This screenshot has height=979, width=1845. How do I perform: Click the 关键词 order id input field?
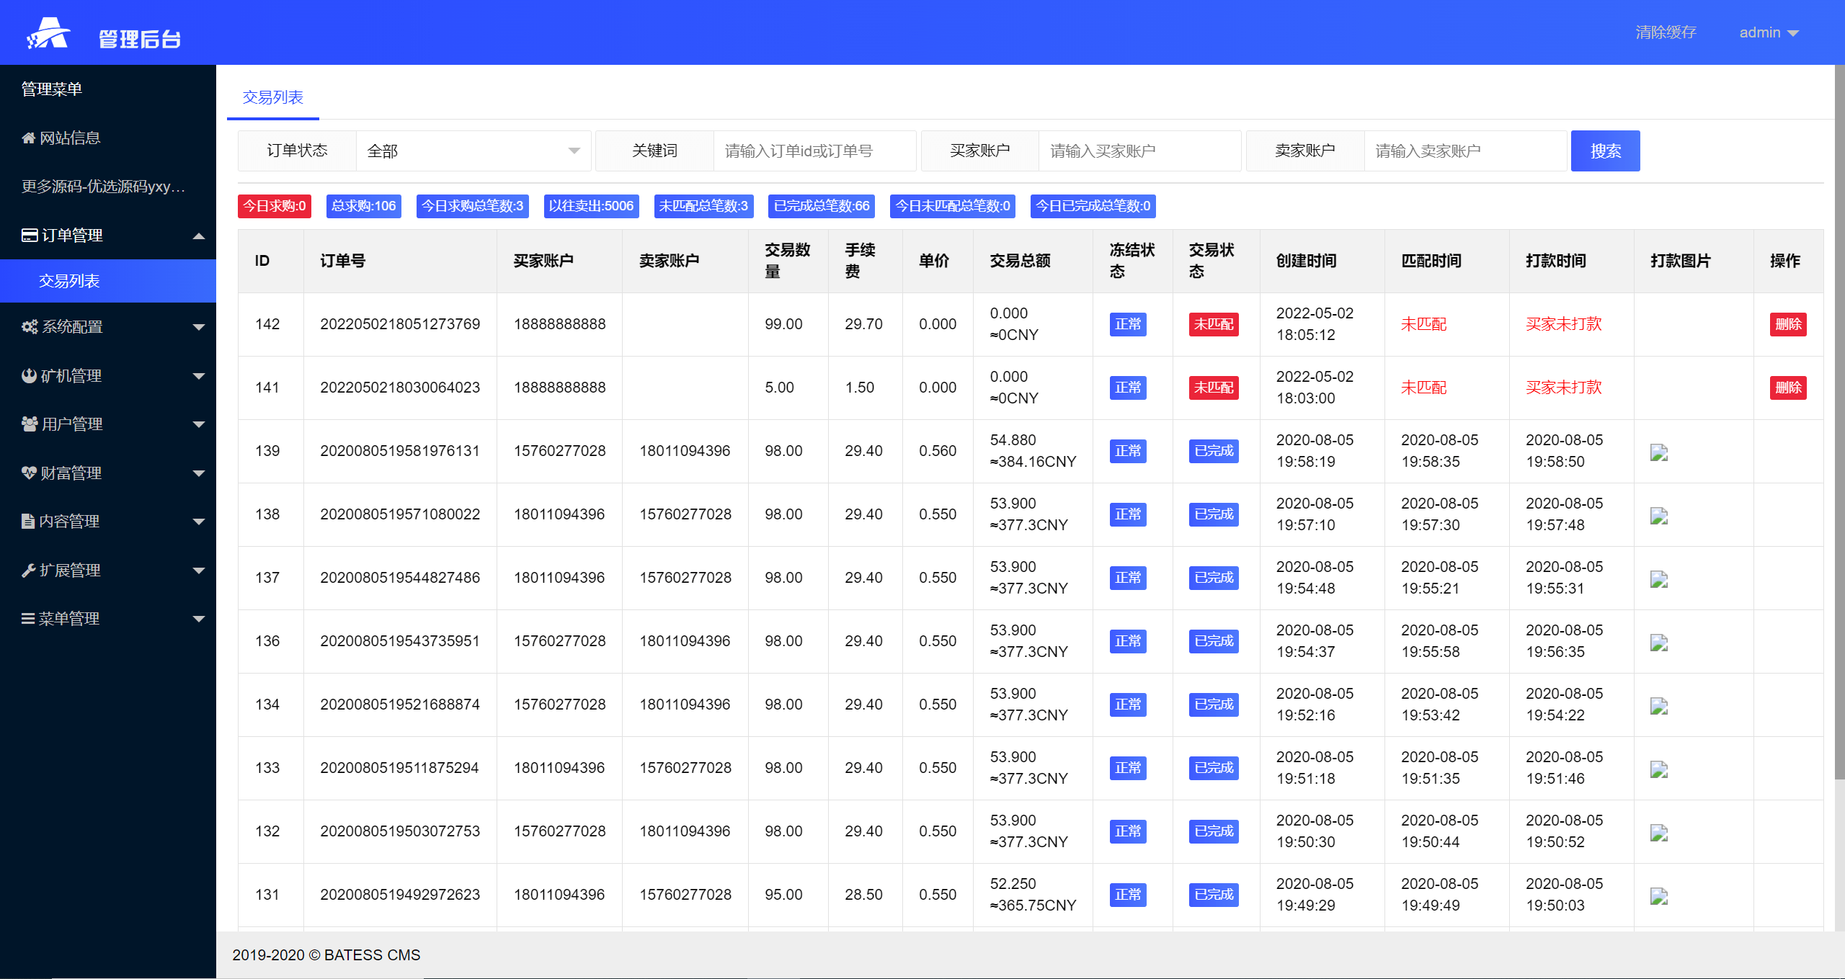814,151
